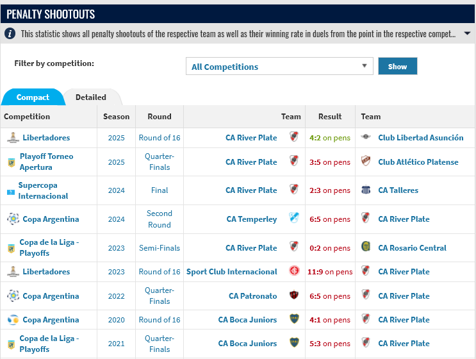476x359 pixels.
Task: Switch to the Detailed tab
Action: (91, 97)
